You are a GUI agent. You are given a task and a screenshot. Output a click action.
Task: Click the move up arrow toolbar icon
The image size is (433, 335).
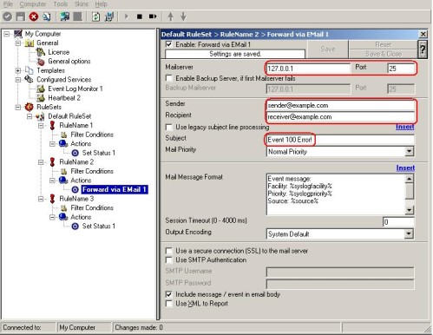[x=171, y=16]
